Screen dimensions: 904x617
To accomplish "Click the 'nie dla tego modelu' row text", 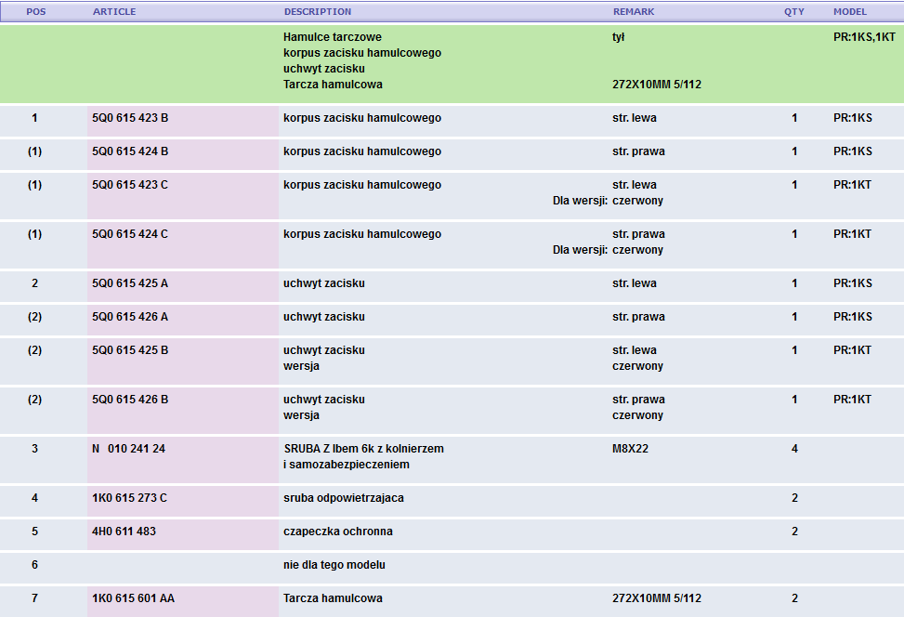I will [x=334, y=565].
